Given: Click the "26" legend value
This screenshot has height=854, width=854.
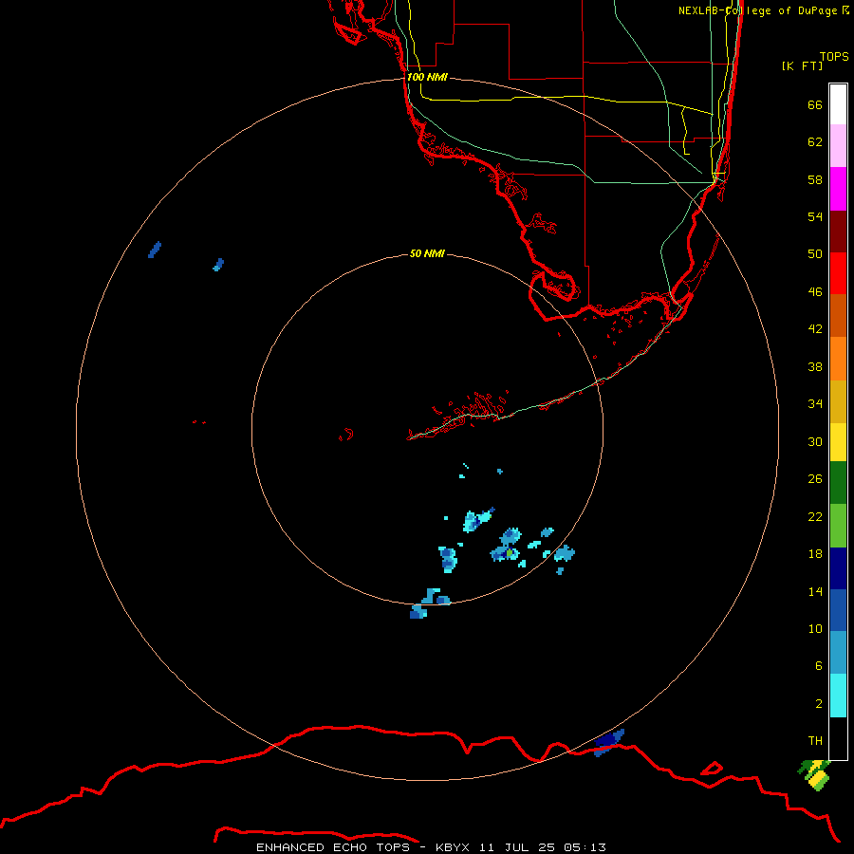Looking at the screenshot, I should tap(815, 479).
